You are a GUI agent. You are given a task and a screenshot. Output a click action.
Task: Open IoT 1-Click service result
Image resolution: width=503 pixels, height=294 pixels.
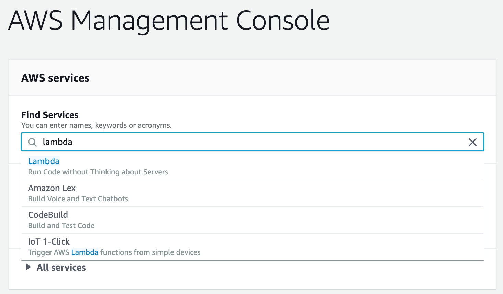pos(253,247)
